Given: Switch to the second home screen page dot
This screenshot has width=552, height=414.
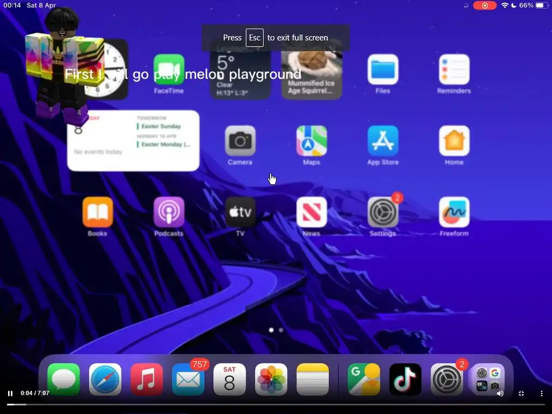Looking at the screenshot, I should click(281, 330).
